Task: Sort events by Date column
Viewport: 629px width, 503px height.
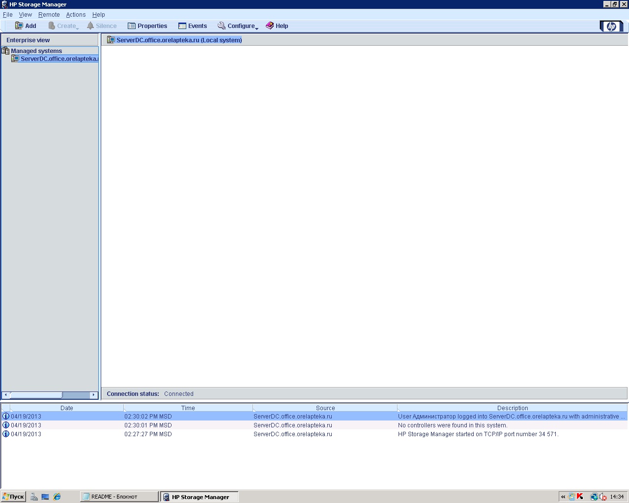Action: point(67,408)
